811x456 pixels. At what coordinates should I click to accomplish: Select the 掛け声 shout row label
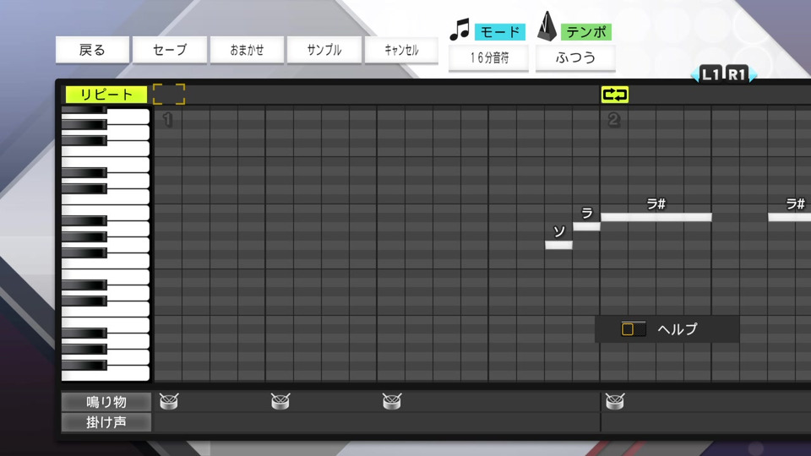point(106,422)
